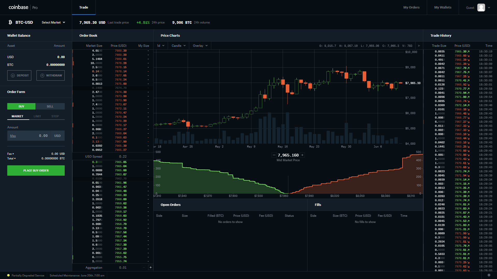Zoom out depth chart with minus icon

pyautogui.click(x=274, y=155)
